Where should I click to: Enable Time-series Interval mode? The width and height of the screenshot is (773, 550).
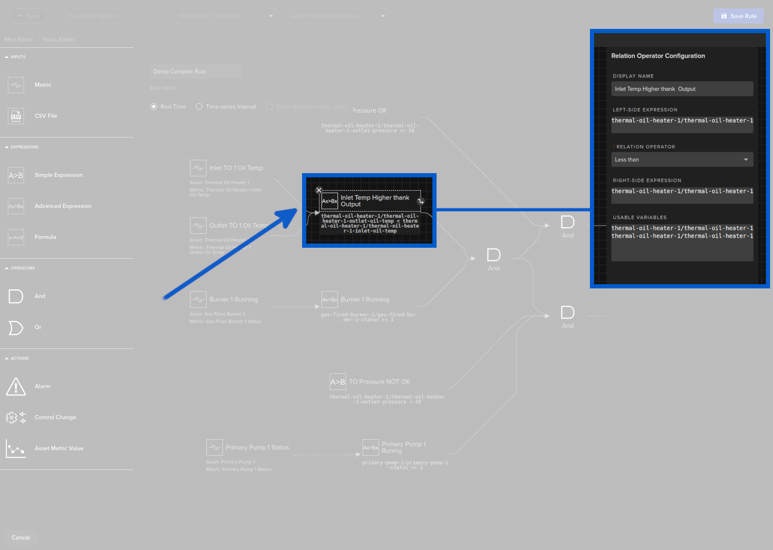(x=199, y=106)
